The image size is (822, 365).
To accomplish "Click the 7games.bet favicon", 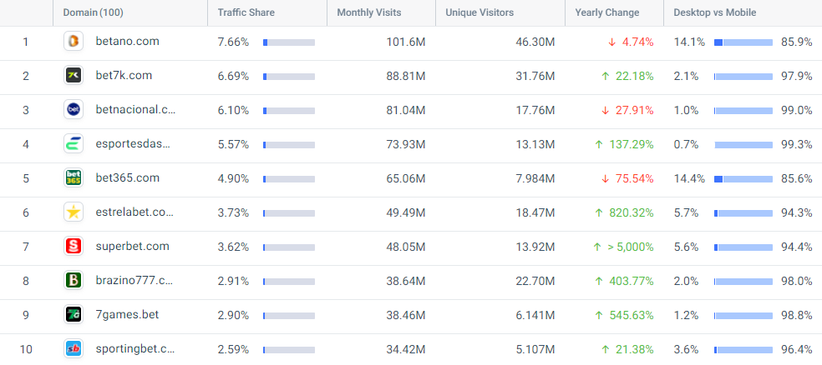I will [74, 315].
